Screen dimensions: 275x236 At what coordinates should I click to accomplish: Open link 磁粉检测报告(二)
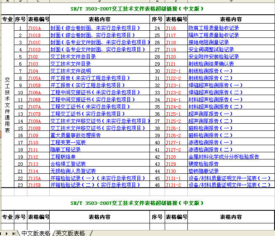(x=211, y=135)
